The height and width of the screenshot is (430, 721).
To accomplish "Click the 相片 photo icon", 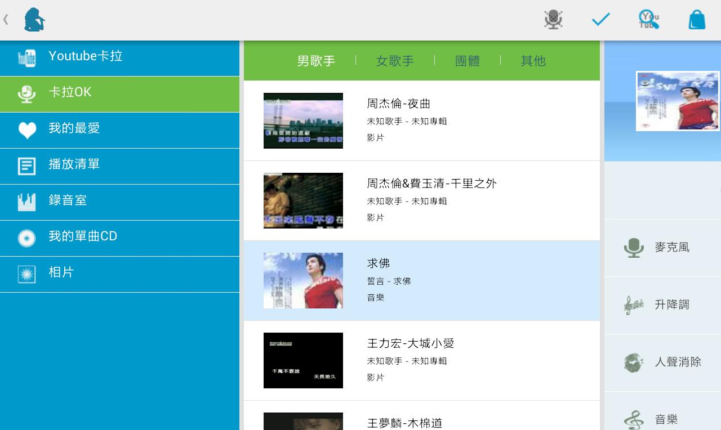I will tap(26, 274).
